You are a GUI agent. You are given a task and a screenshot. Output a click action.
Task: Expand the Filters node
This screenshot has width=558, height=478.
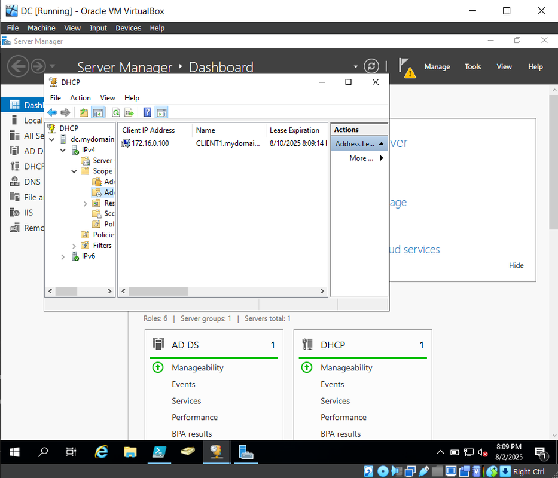[x=74, y=246]
